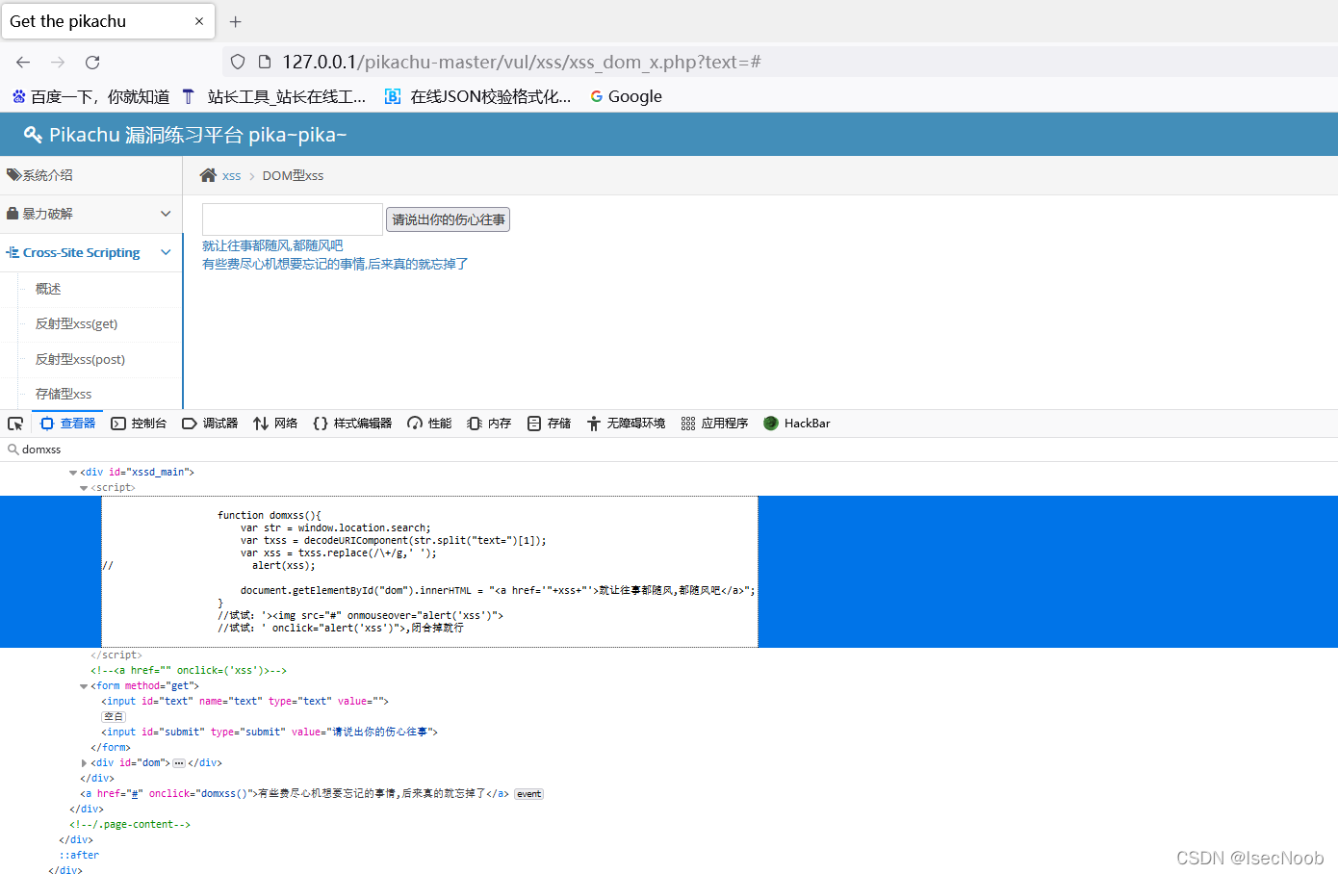
Task: Close the Get the pikachu tab
Action: 199,21
